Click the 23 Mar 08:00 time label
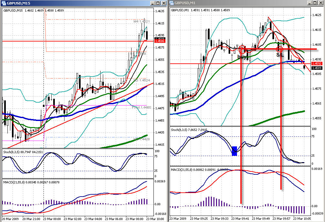Screen dimensions: 325x222 134,219
